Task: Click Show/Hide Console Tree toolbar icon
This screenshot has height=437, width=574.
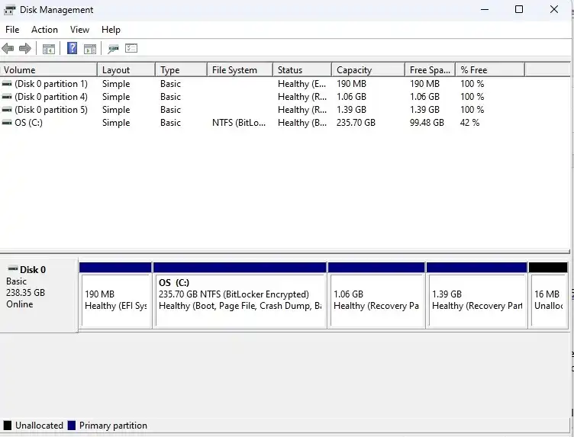Action: pos(49,49)
